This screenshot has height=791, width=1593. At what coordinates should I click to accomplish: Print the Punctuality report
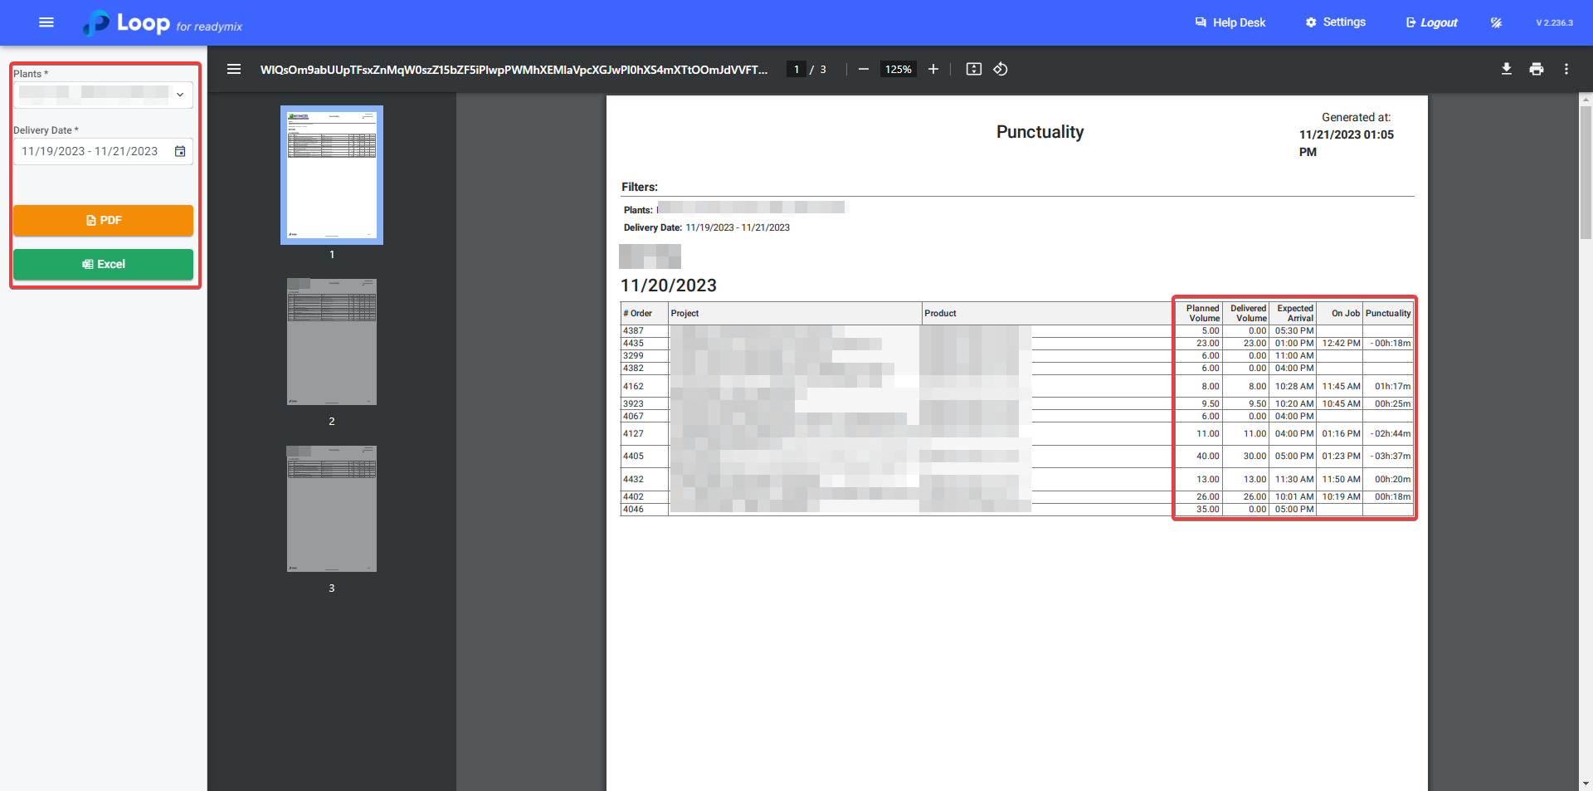[1537, 69]
